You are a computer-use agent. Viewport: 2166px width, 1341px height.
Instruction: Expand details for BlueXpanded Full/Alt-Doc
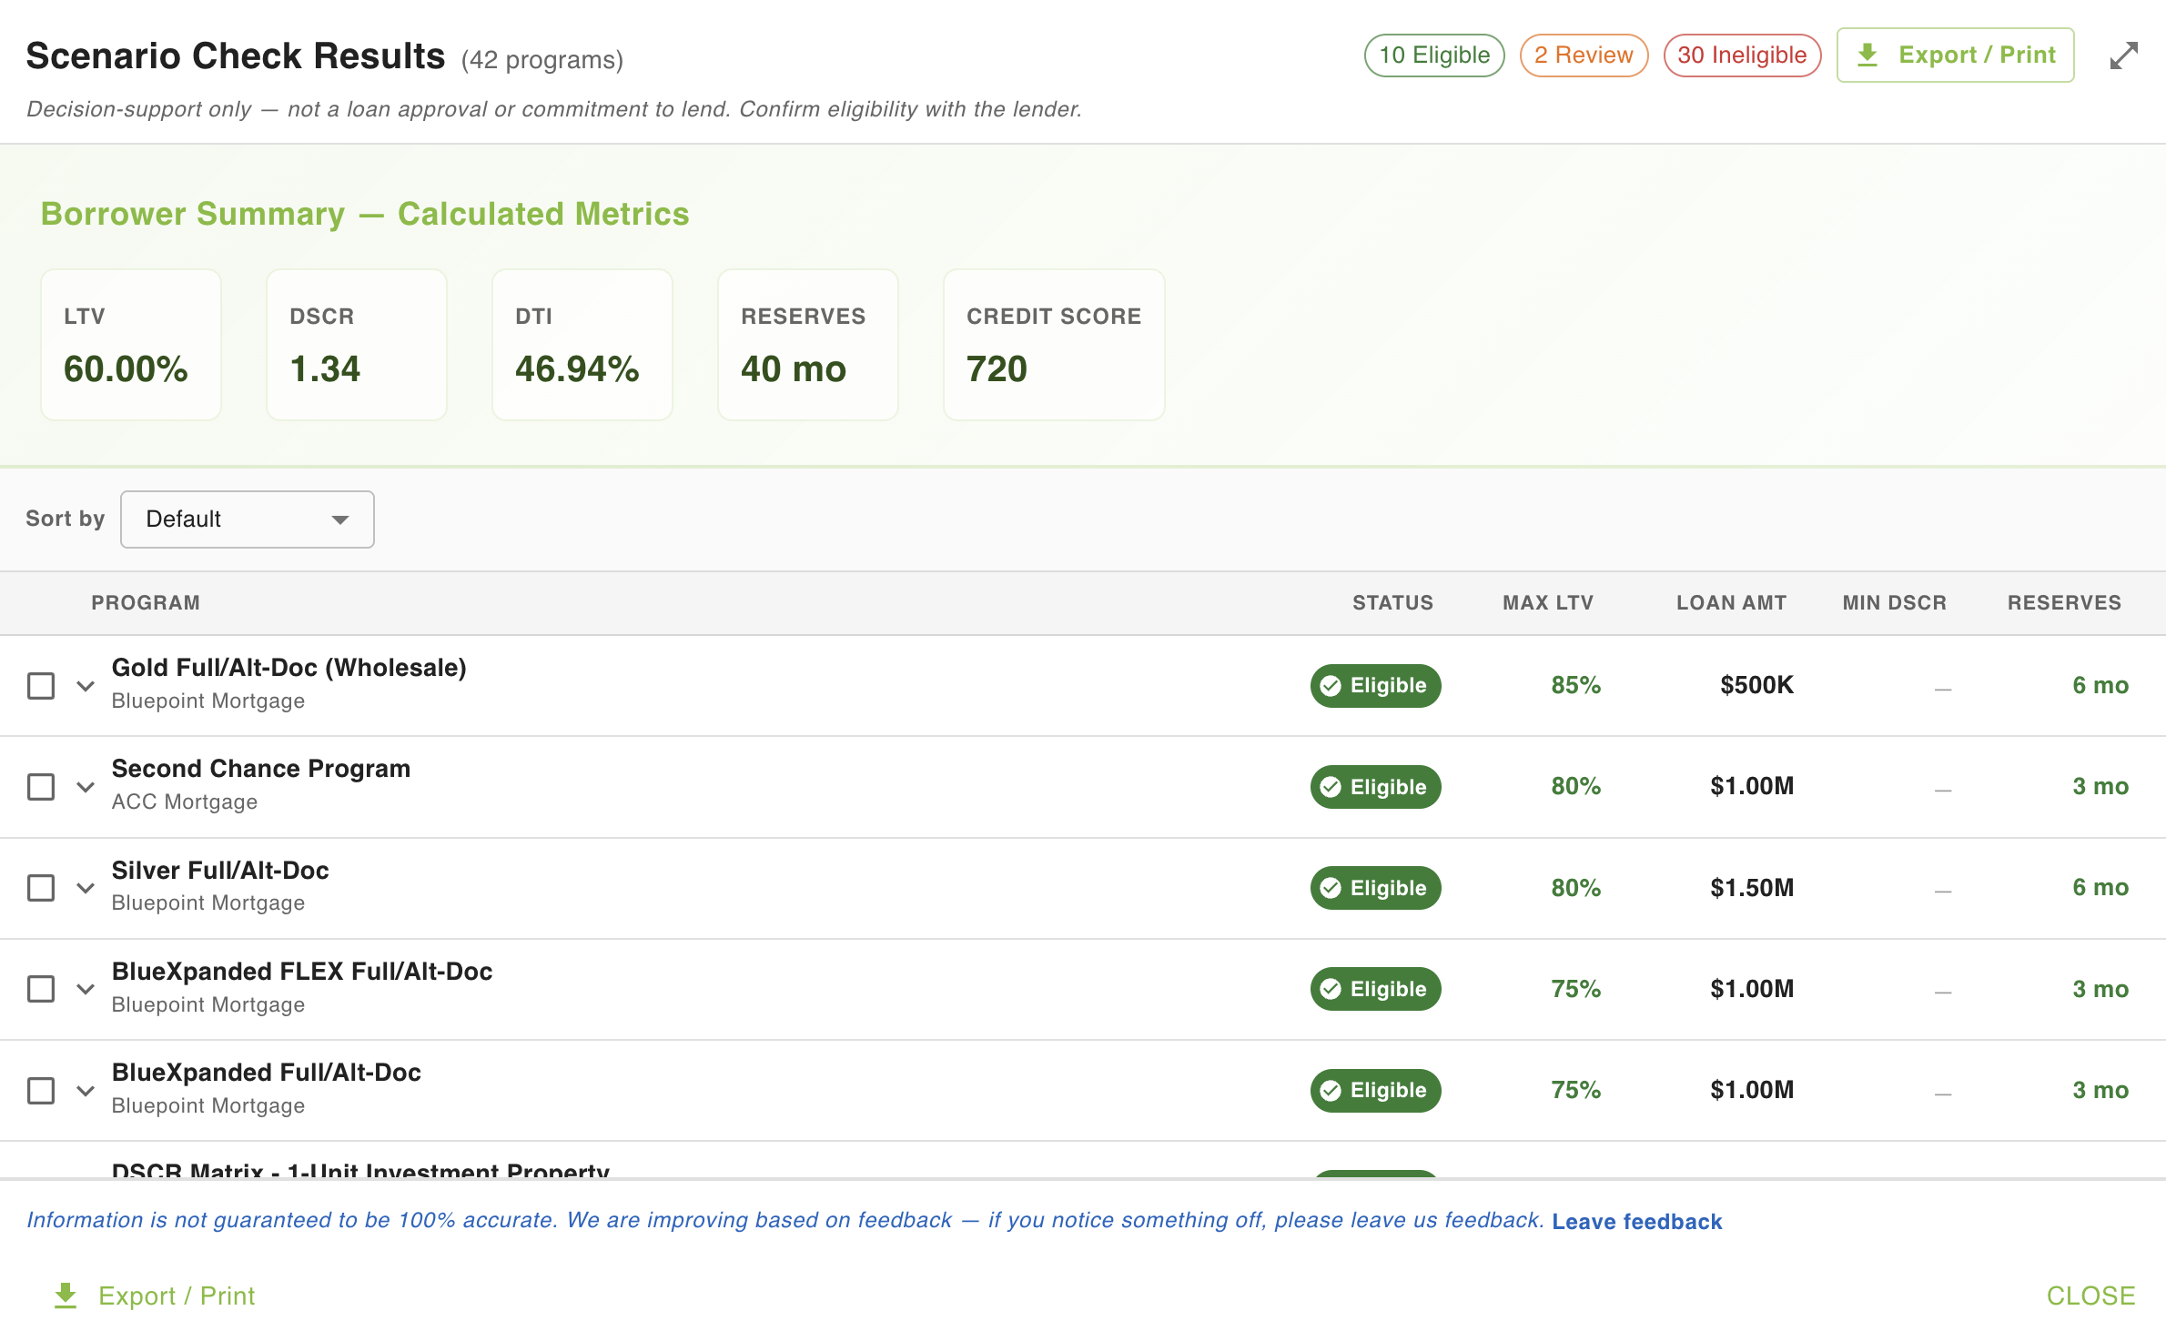click(x=86, y=1089)
